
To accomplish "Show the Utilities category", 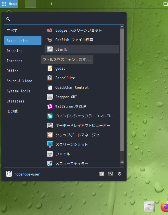I will click(x=23, y=101).
